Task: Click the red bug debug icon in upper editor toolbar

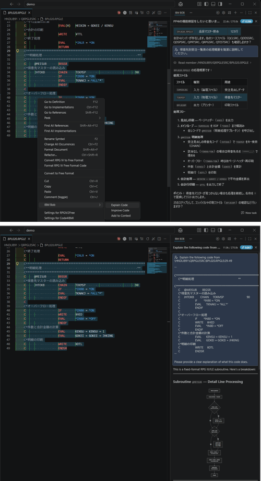Action: 119,13
